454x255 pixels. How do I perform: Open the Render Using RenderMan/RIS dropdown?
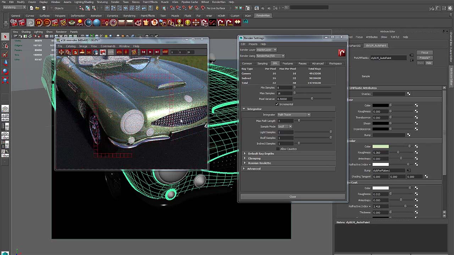(270, 56)
